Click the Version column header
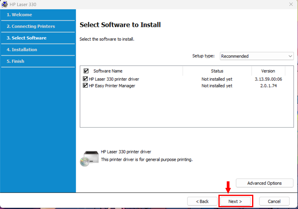Screen dimensions: 298x209 (268, 71)
